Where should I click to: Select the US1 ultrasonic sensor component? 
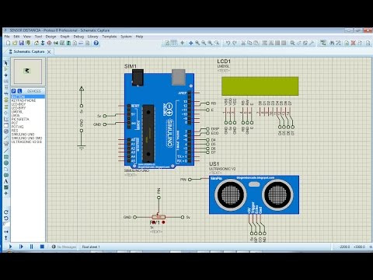click(254, 195)
